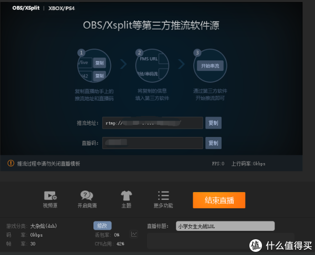Edit the 直播标题 field 小学女生大战LOL
Screen dimensions: 315x255
225,226
